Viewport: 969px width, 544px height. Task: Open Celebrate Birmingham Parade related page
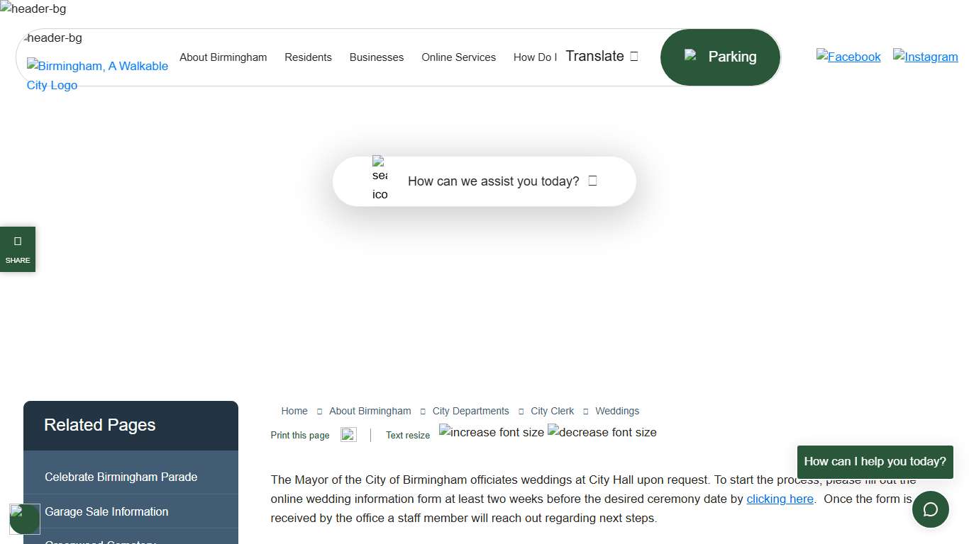(x=121, y=477)
